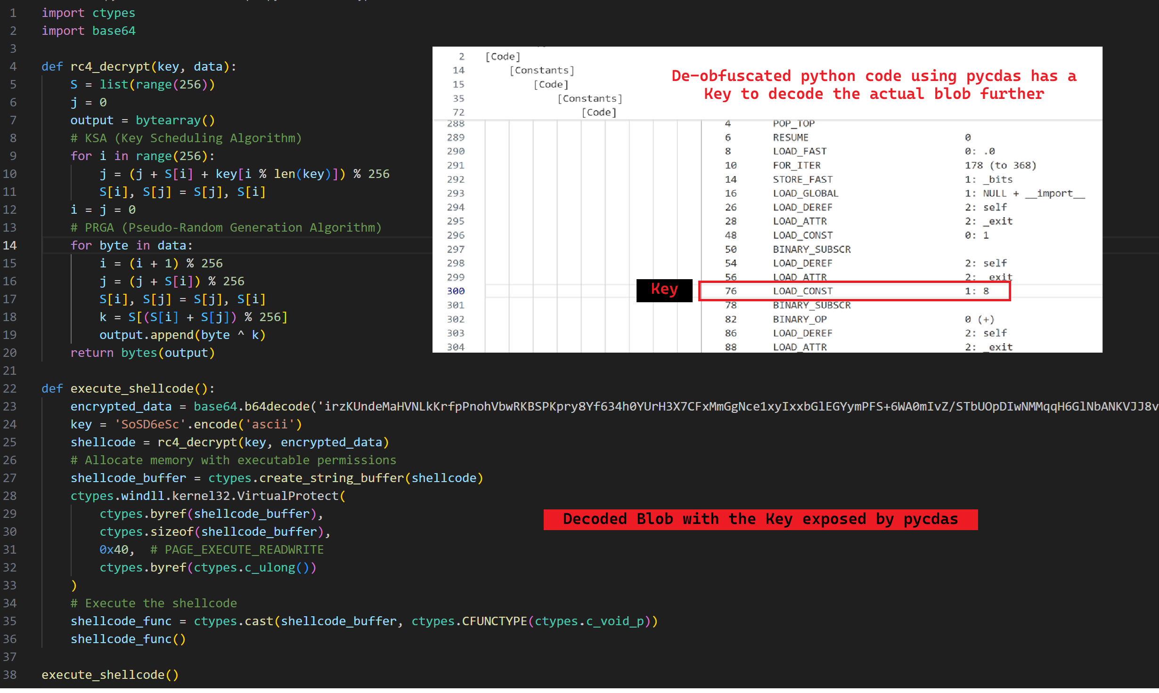Select '[Code]' row at line 72 in pycdas
Viewport: 1159px width, 693px height.
click(599, 112)
